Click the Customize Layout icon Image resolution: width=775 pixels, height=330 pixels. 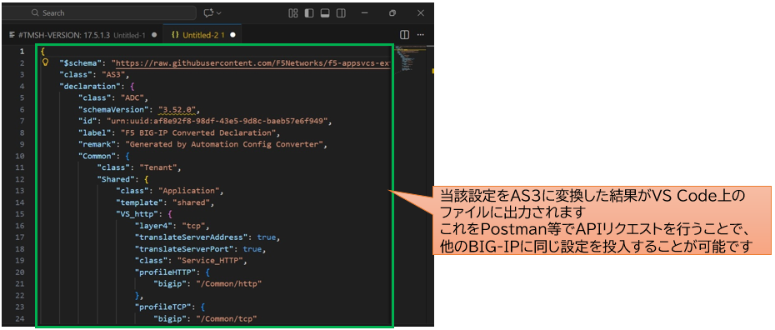coord(293,12)
